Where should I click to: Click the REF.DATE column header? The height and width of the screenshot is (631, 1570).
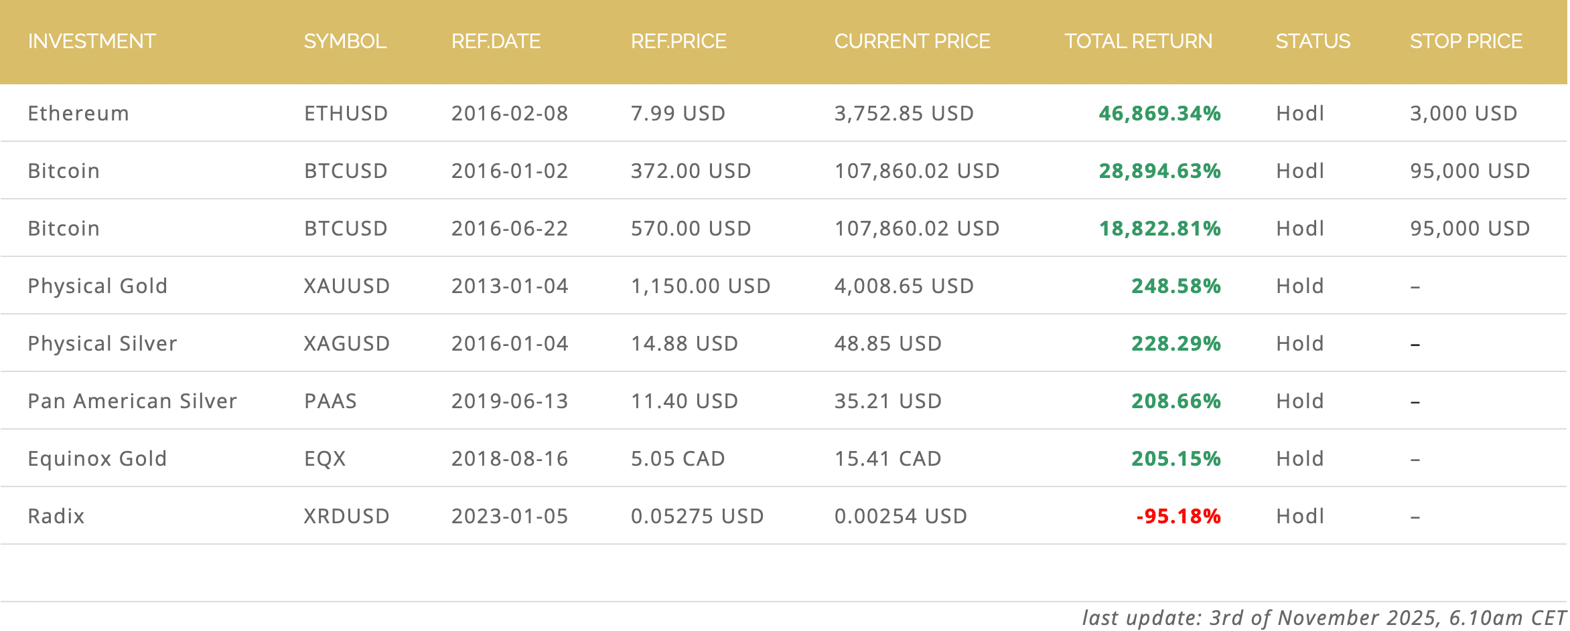496,41
